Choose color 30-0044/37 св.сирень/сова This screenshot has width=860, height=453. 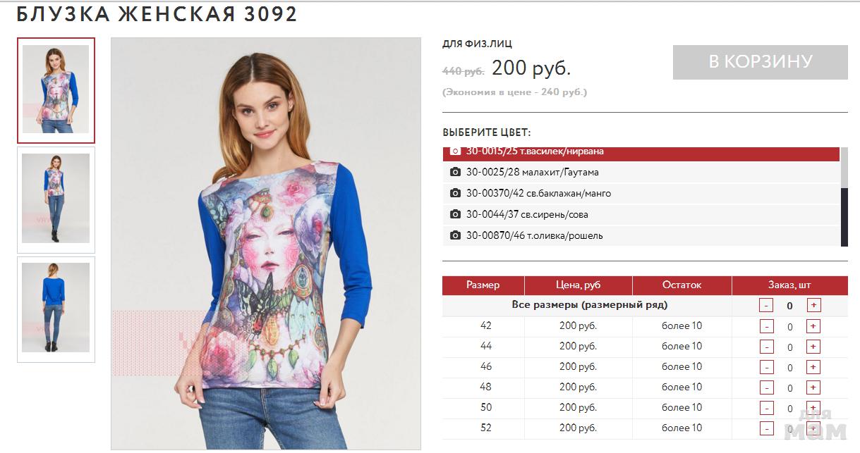click(641, 215)
